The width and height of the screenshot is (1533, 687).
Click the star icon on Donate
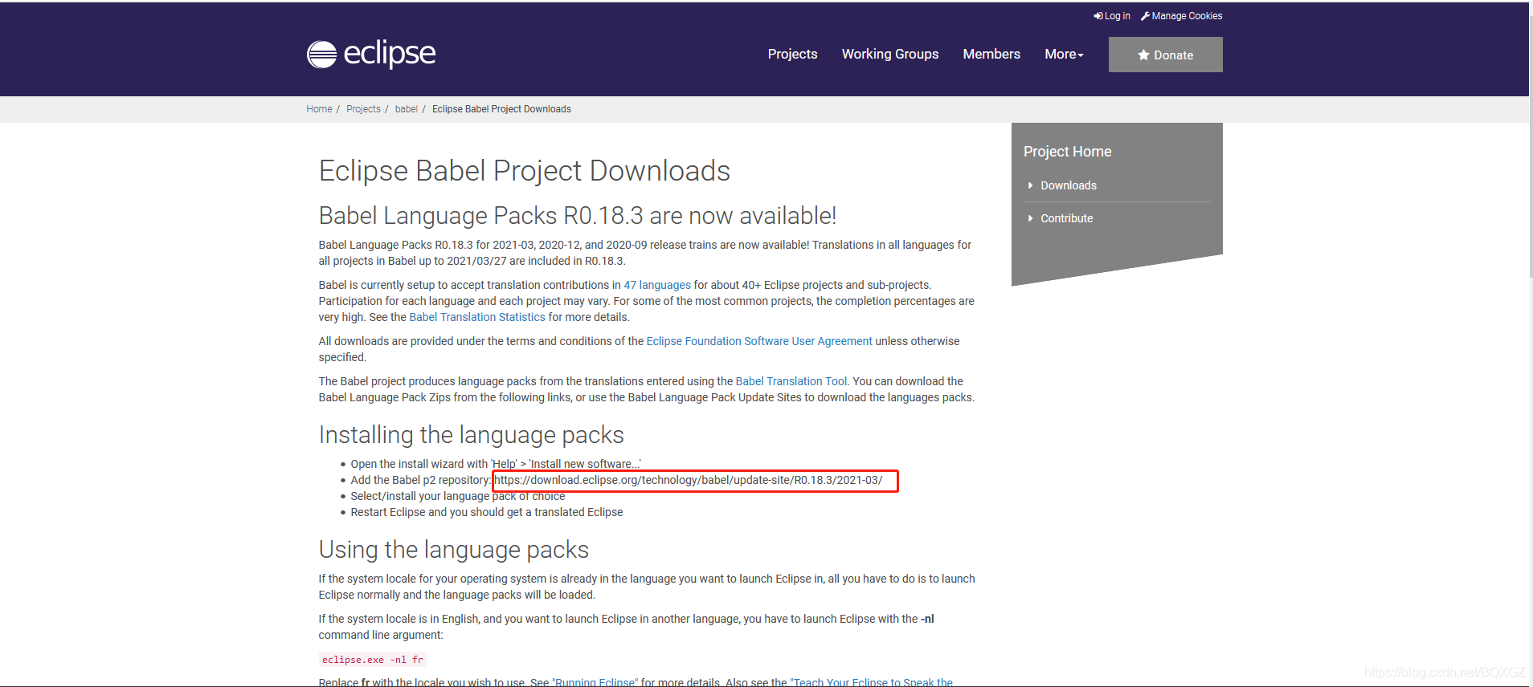pyautogui.click(x=1143, y=55)
